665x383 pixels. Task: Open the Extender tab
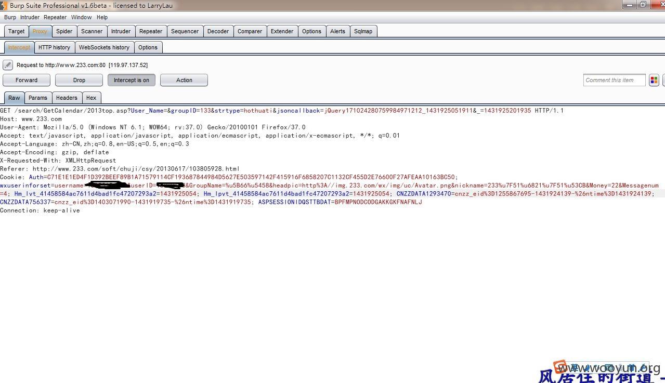(282, 31)
